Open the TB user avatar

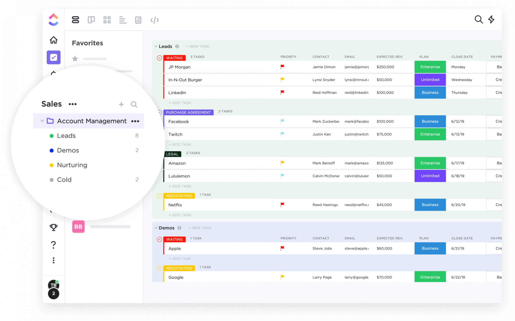click(53, 285)
